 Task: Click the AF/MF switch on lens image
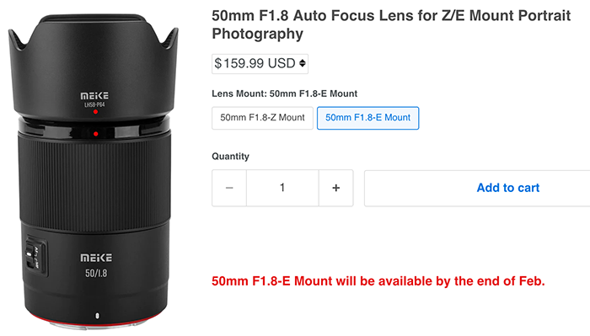[x=35, y=256]
